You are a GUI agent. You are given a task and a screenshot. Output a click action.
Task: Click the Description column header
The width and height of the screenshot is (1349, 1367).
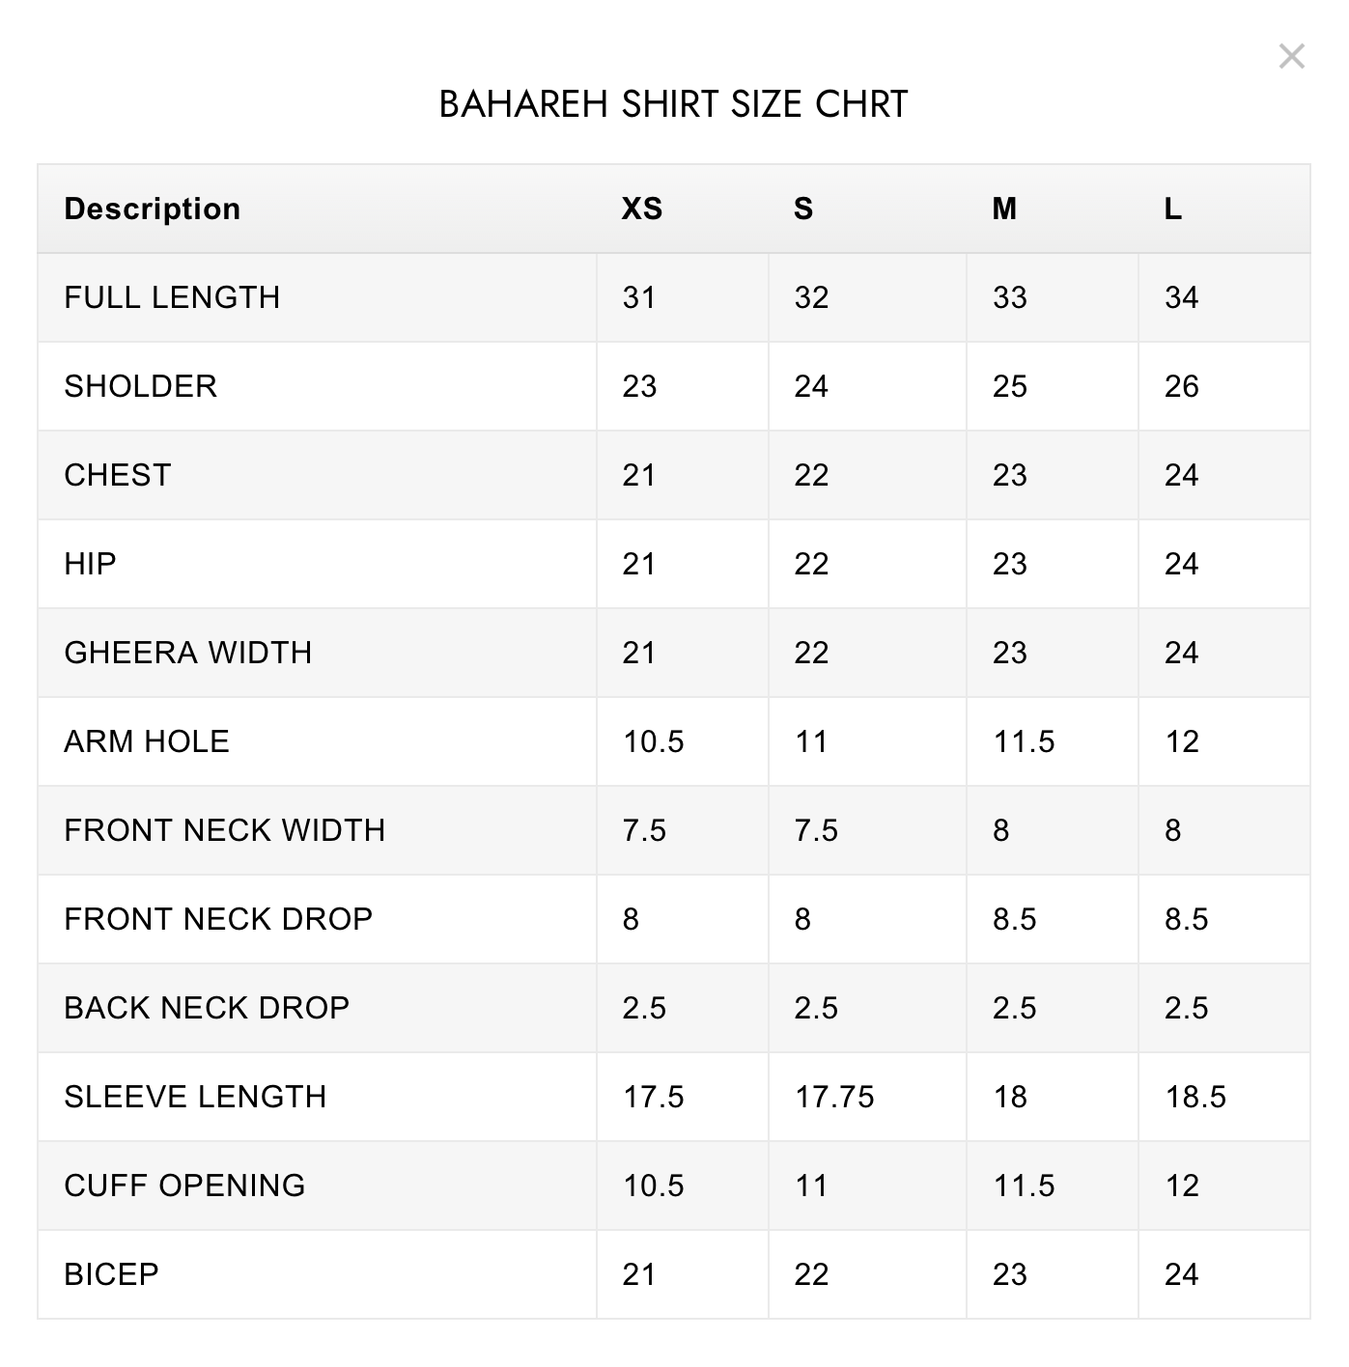pos(152,209)
